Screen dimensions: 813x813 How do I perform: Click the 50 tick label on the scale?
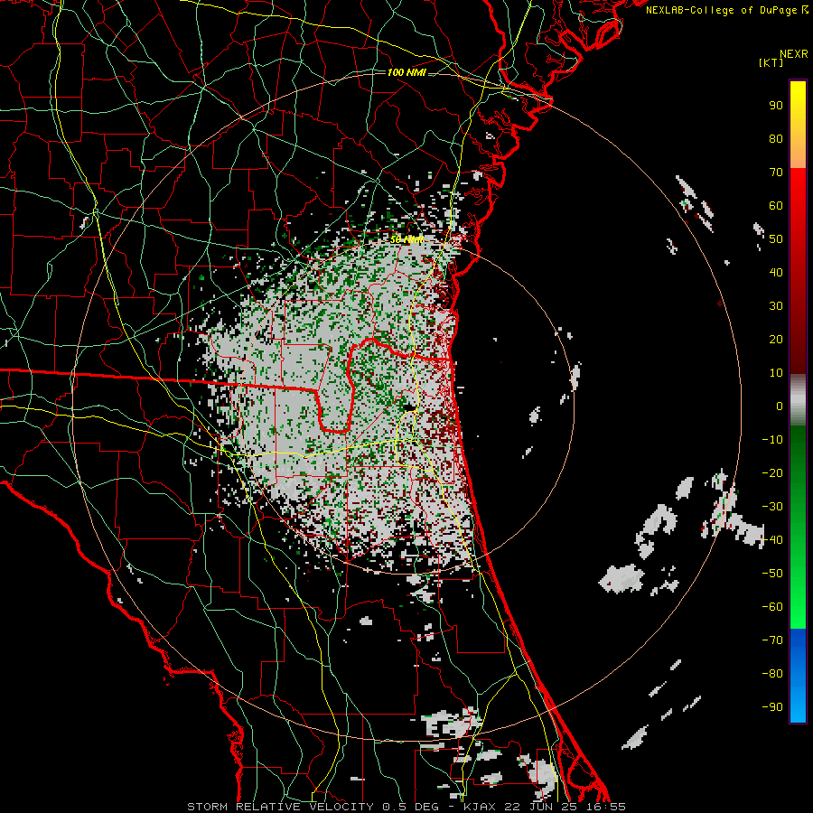click(776, 239)
